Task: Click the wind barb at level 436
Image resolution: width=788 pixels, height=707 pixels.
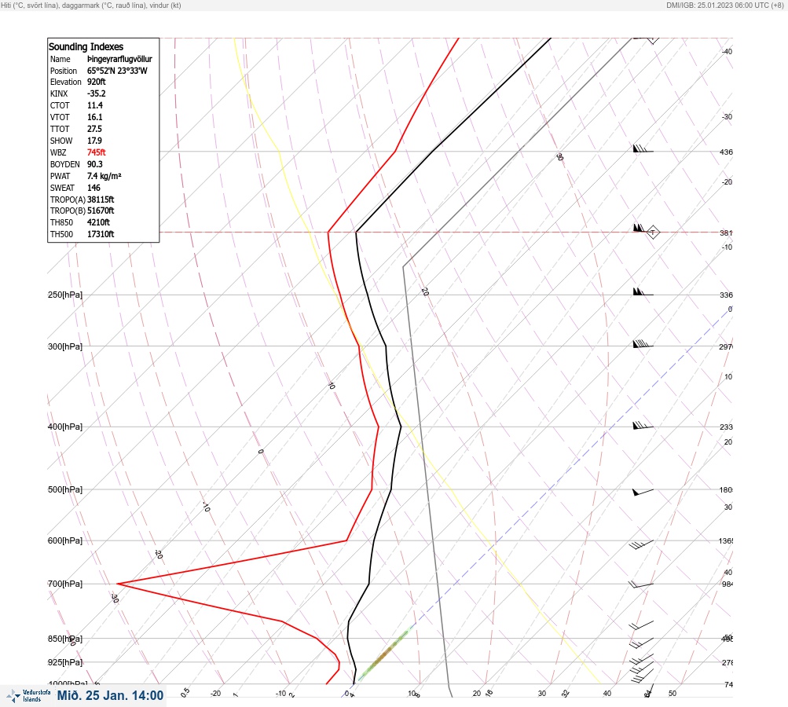Action: [x=643, y=148]
